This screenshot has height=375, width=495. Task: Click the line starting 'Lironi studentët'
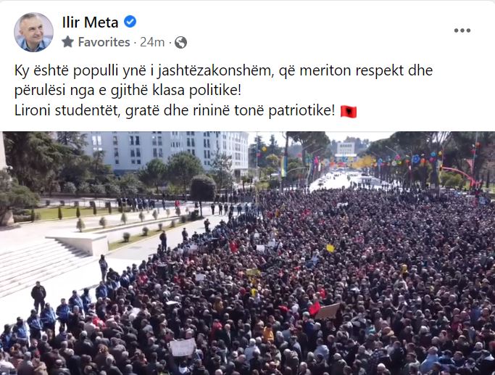(175, 111)
